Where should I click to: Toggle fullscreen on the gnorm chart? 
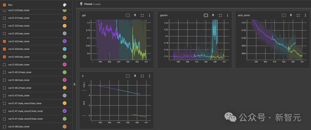pos(220,15)
